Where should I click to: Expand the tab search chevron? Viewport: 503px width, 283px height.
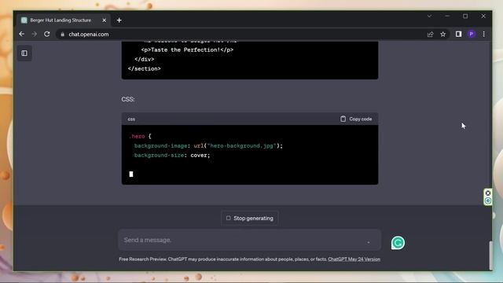tap(429, 16)
